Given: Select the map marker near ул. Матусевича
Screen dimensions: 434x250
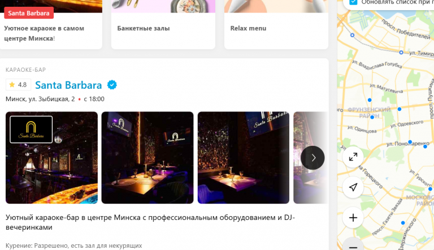Looking at the screenshot, I should coord(370,100).
